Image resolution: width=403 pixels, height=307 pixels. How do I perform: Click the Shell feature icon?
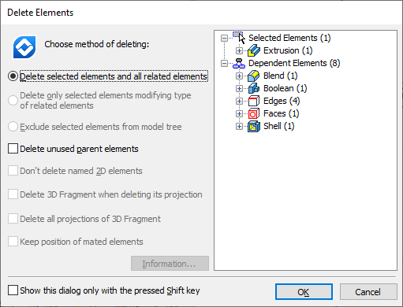tap(254, 126)
